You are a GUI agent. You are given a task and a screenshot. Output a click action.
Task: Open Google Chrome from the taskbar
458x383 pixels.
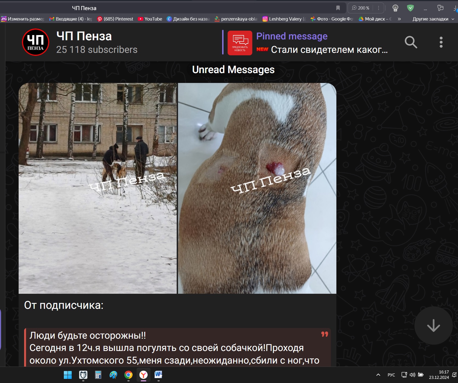click(128, 375)
